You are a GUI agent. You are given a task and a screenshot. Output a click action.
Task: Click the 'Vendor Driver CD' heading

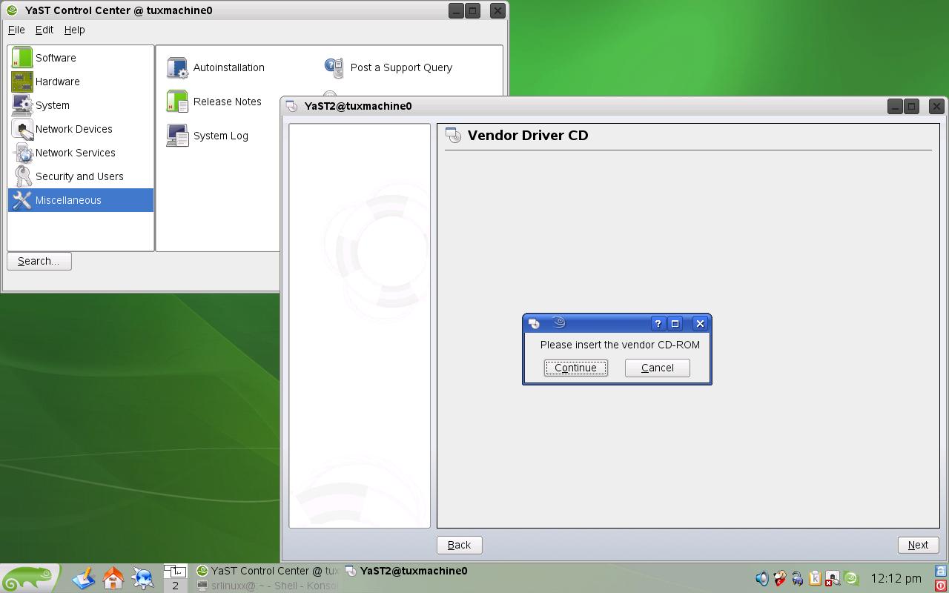(528, 136)
